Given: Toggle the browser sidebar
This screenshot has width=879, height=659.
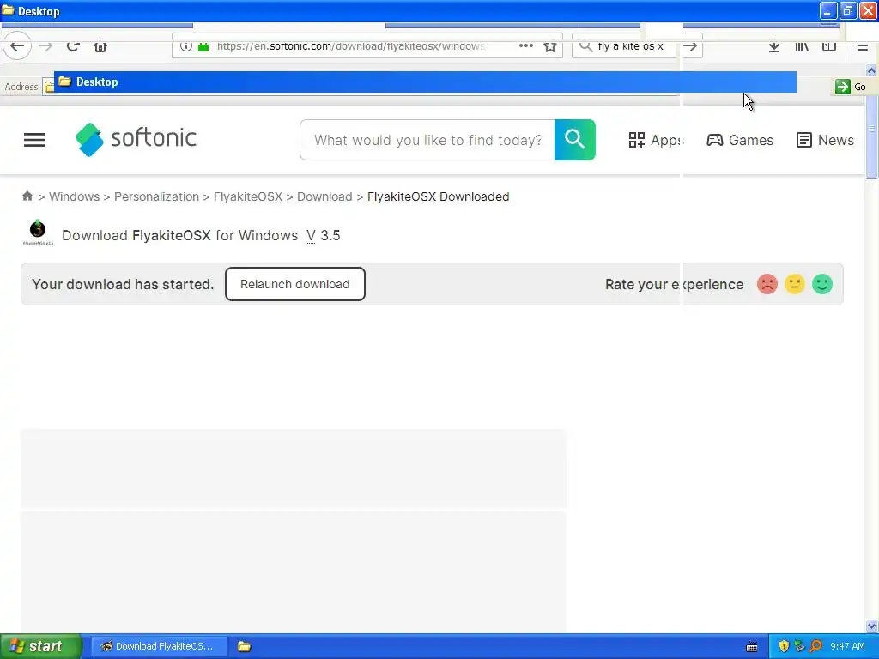Looking at the screenshot, I should click(829, 47).
